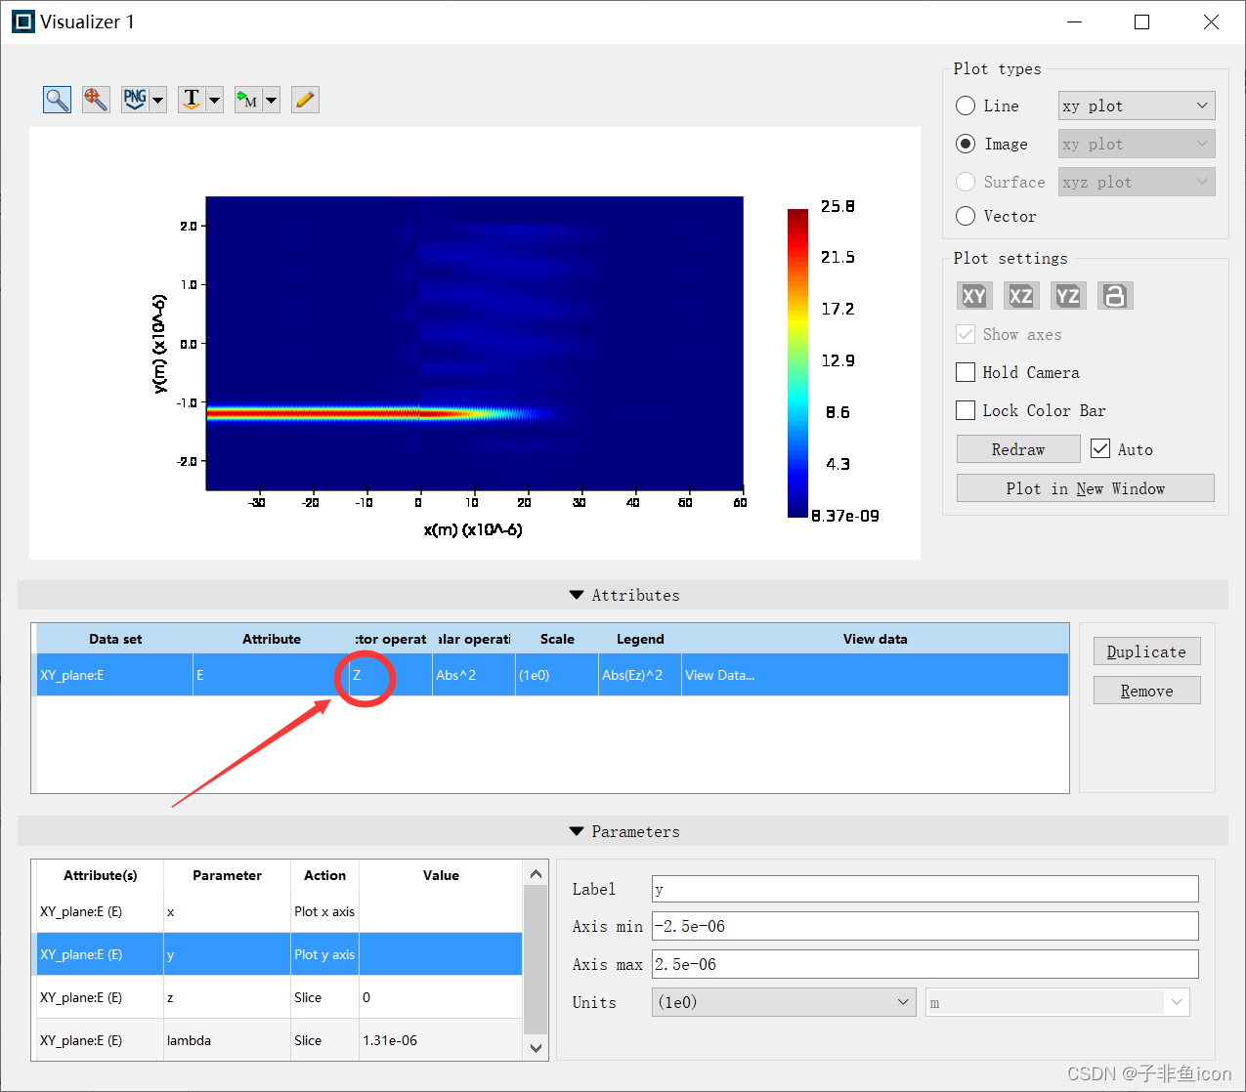Click the Redraw button
This screenshot has height=1092, width=1246.
(1018, 449)
